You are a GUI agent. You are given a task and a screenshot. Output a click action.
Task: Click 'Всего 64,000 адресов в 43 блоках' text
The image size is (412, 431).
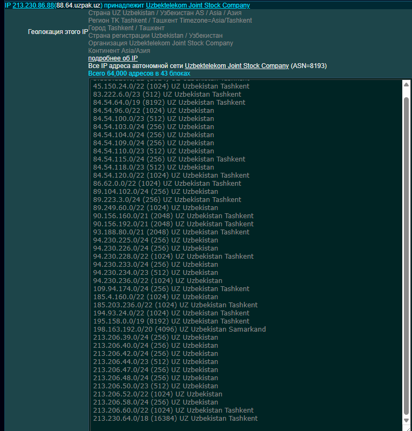pyautogui.click(x=139, y=73)
